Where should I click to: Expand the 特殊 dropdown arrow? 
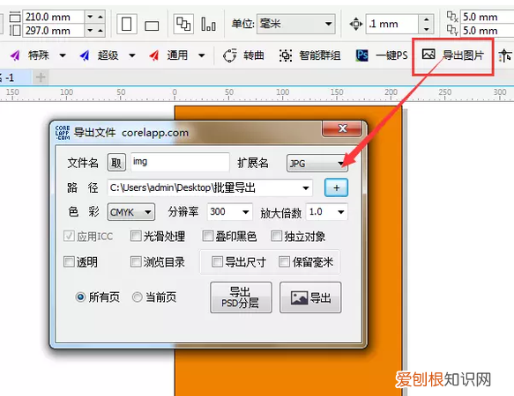coord(63,55)
